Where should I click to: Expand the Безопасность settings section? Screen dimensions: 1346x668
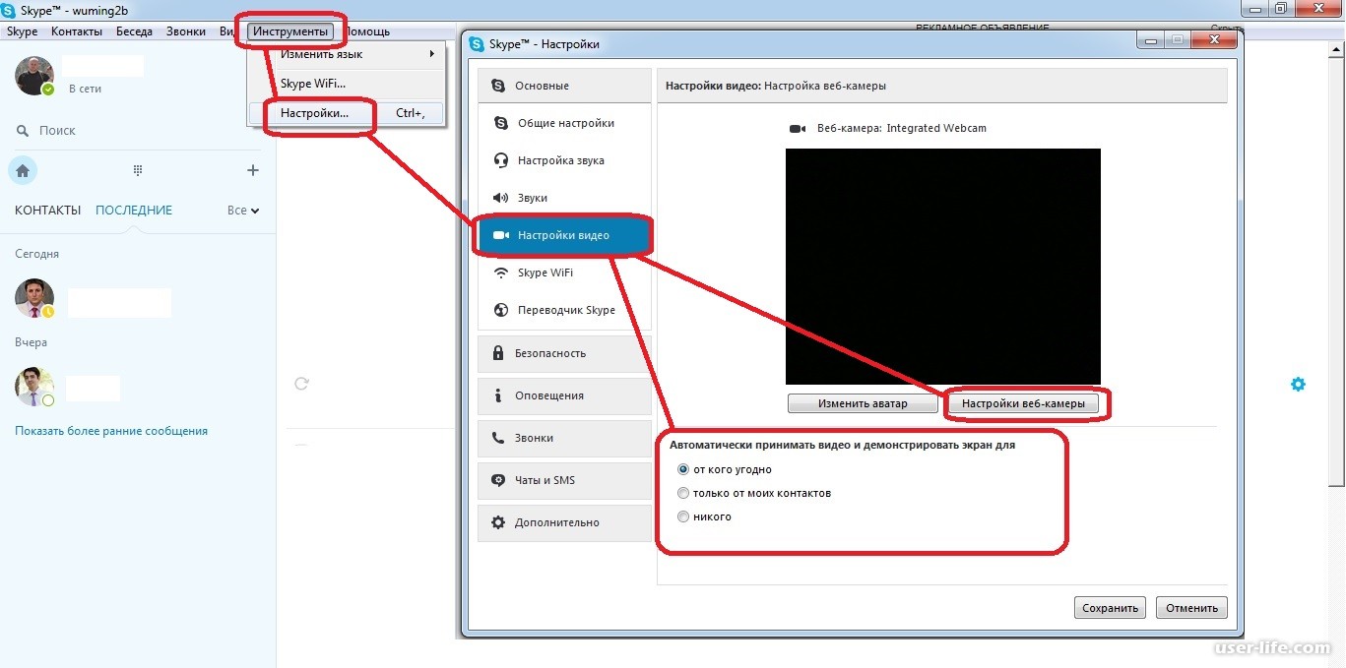tap(565, 353)
